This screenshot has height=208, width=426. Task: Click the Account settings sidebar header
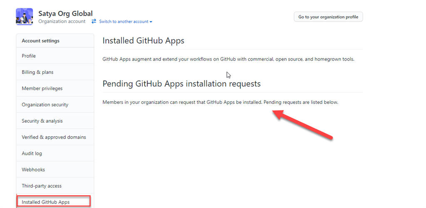click(40, 41)
